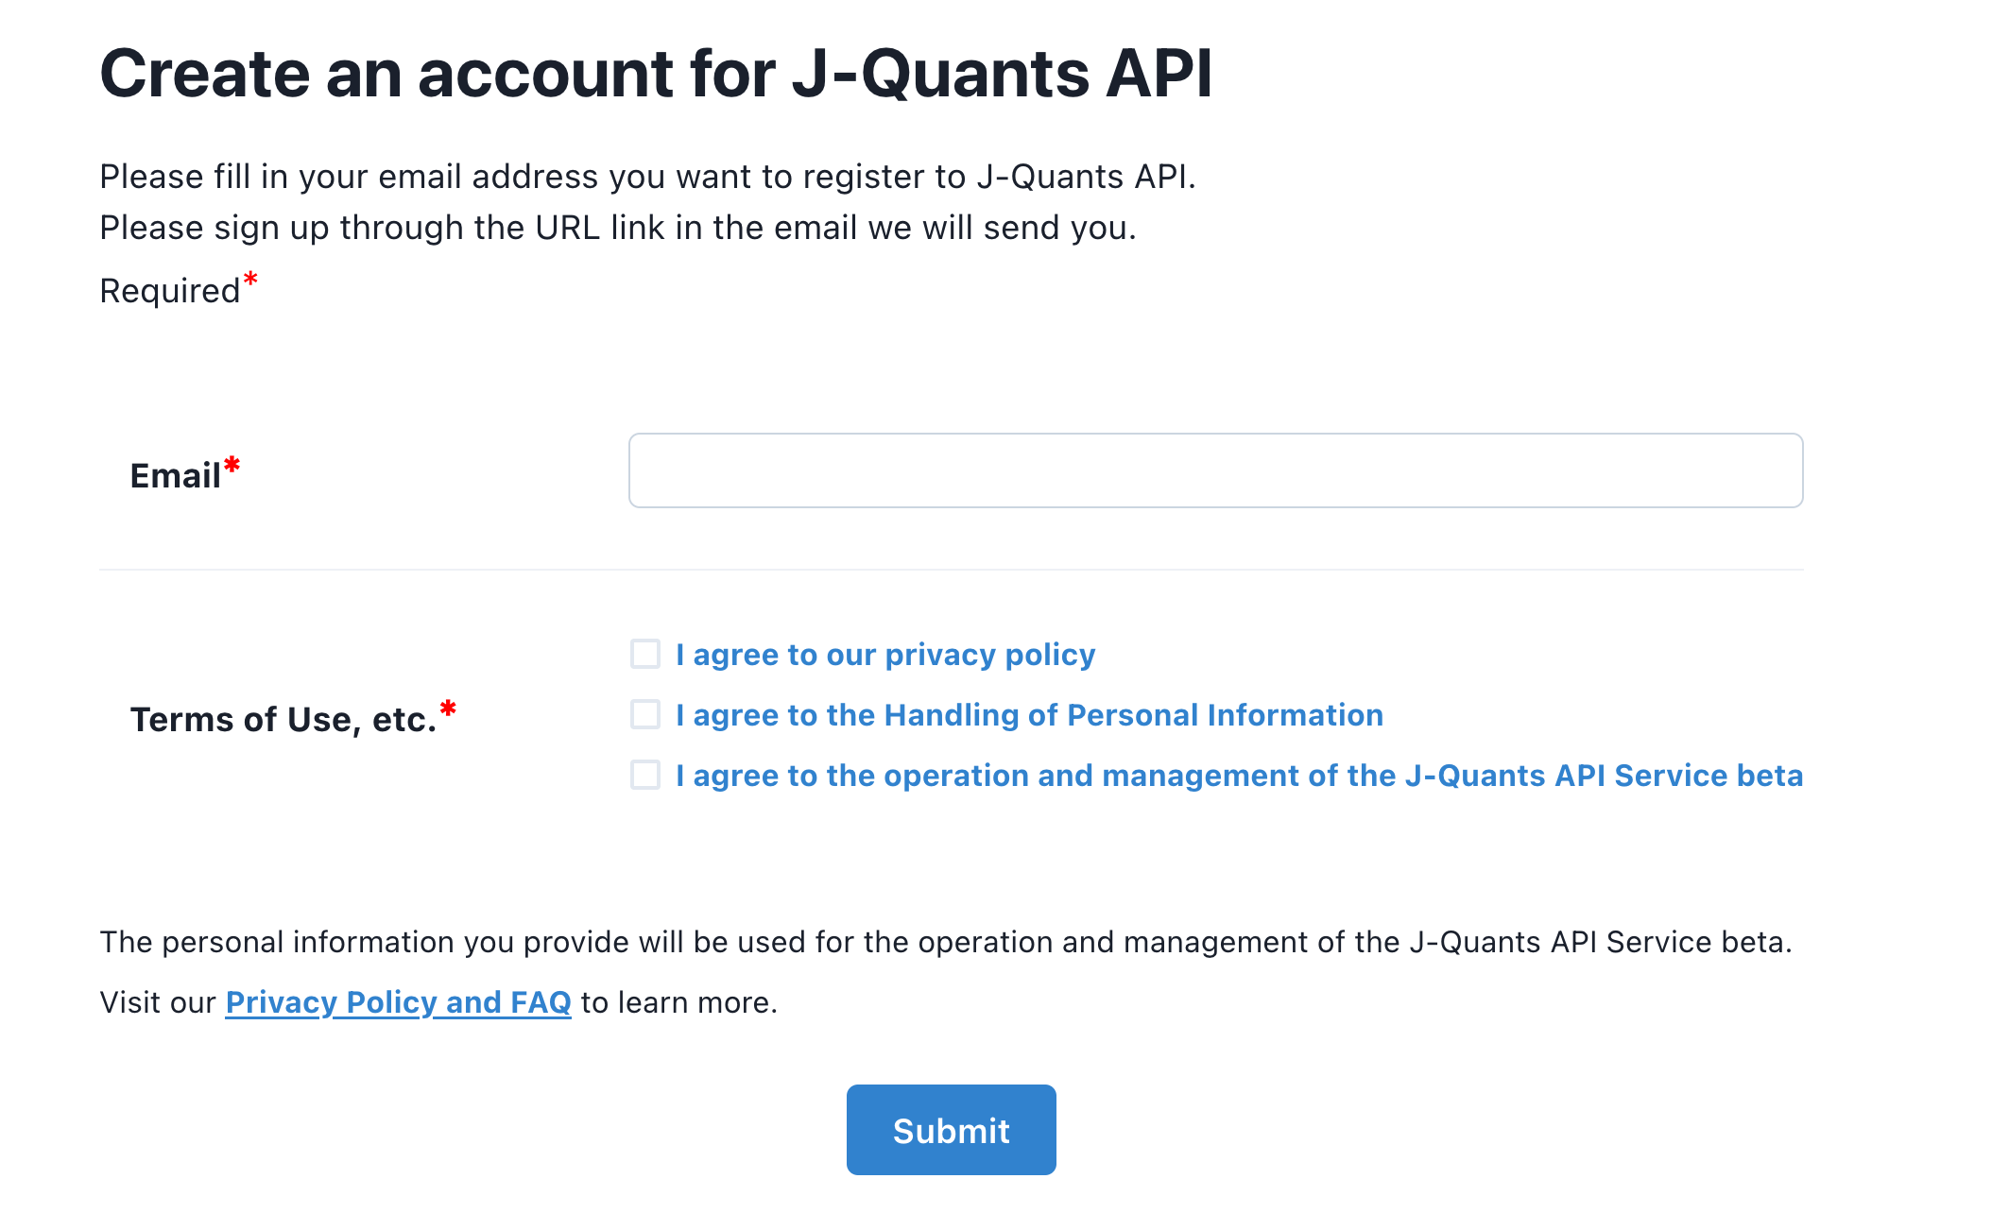
Task: Open the J-Quants API Service beta operation terms
Action: tap(1238, 776)
